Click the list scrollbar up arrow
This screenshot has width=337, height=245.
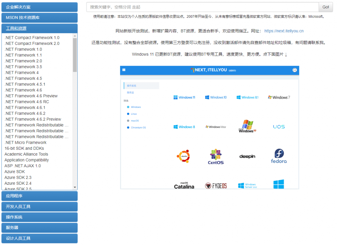point(75,36)
